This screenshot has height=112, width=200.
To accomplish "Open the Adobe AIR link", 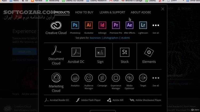I will pyautogui.click(x=115, y=100).
